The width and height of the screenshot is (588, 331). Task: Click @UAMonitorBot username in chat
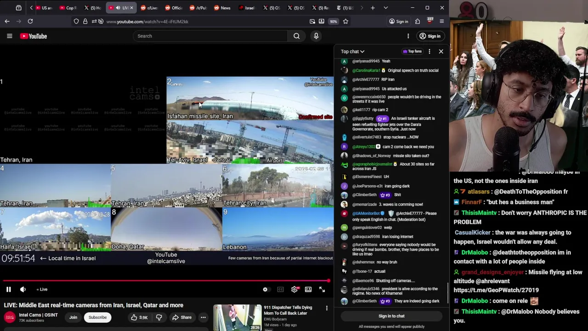tap(366, 213)
